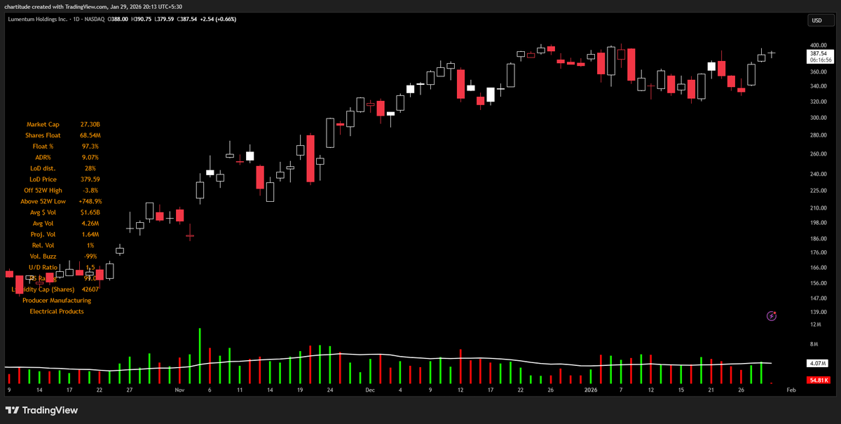Click the Vol. Buzz -99% row
841x424 pixels.
[x=63, y=257]
